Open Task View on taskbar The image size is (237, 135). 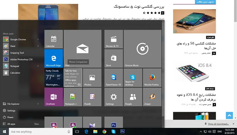click(x=77, y=131)
